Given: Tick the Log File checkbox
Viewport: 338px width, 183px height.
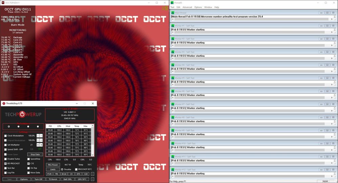Looking at the screenshot, I should (x=5, y=173).
